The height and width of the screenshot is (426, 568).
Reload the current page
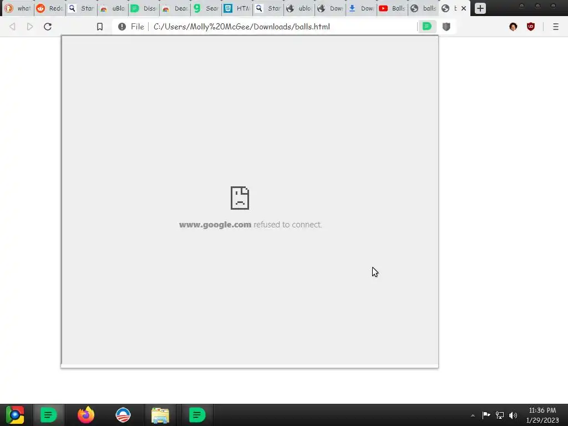tap(48, 27)
